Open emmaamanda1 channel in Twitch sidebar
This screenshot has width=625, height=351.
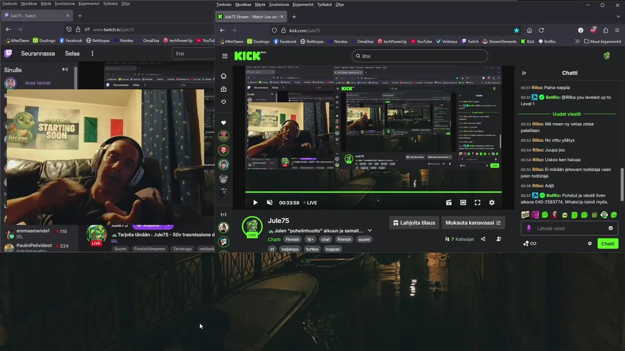point(37,234)
